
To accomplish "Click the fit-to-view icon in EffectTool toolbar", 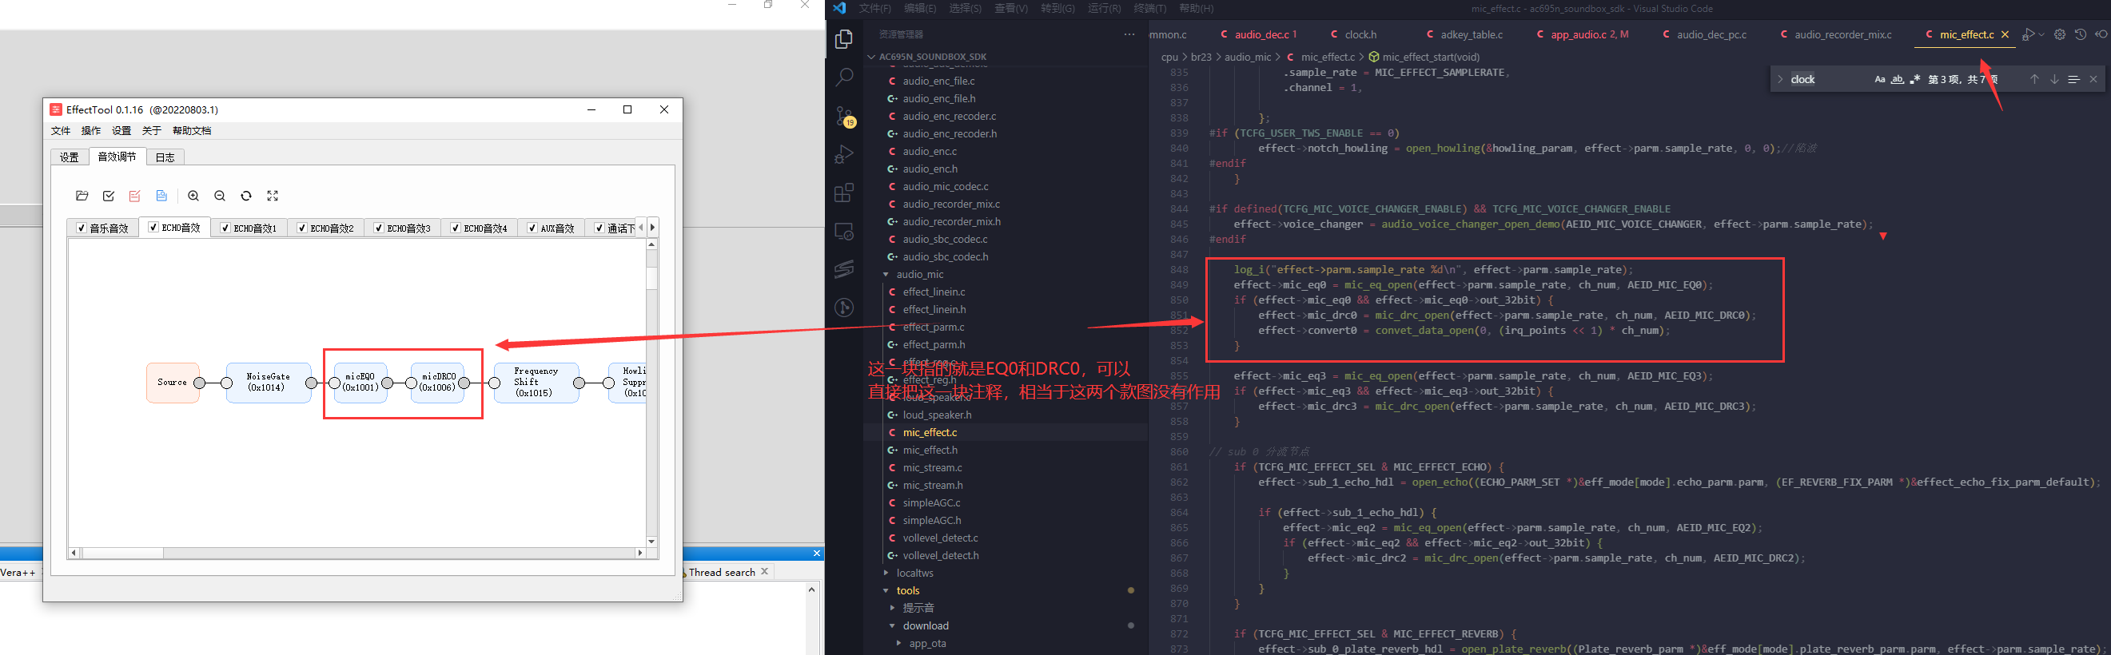I will pos(273,196).
